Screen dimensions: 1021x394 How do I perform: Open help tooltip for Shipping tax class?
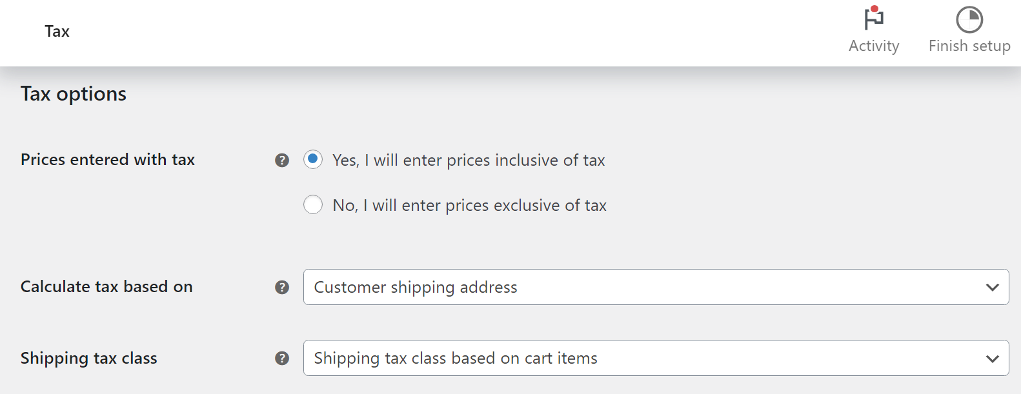tap(282, 358)
